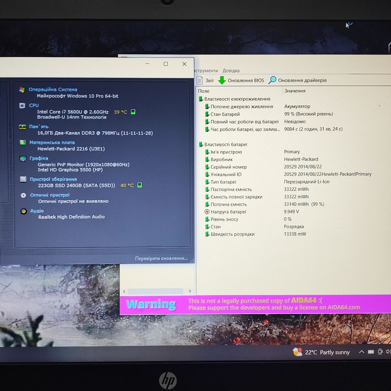The width and height of the screenshot is (391, 391).
Task: Click the Графіка section heading
Action: point(39,158)
